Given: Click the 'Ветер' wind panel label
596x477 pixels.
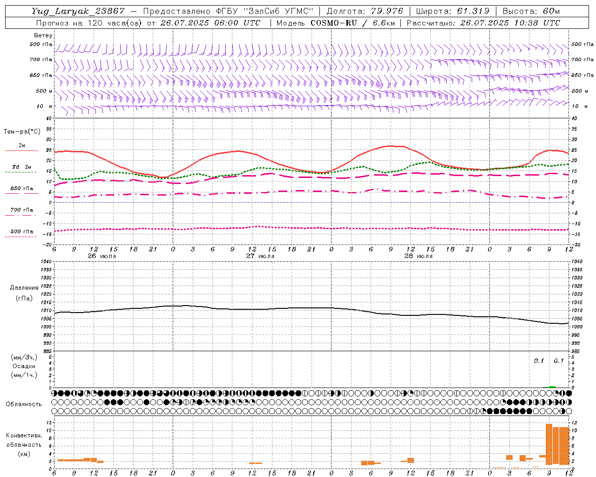Looking at the screenshot, I should [43, 35].
